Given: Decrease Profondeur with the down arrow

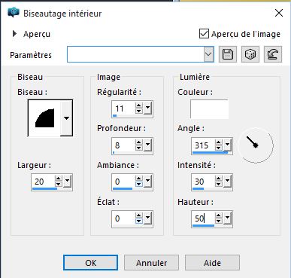Looking at the screenshot, I should (139, 148).
